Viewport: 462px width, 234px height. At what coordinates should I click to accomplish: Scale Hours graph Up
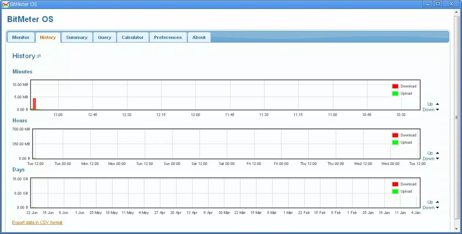(x=433, y=153)
